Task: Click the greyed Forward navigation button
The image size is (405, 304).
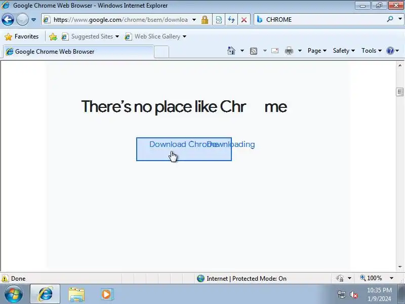Action: click(x=22, y=19)
